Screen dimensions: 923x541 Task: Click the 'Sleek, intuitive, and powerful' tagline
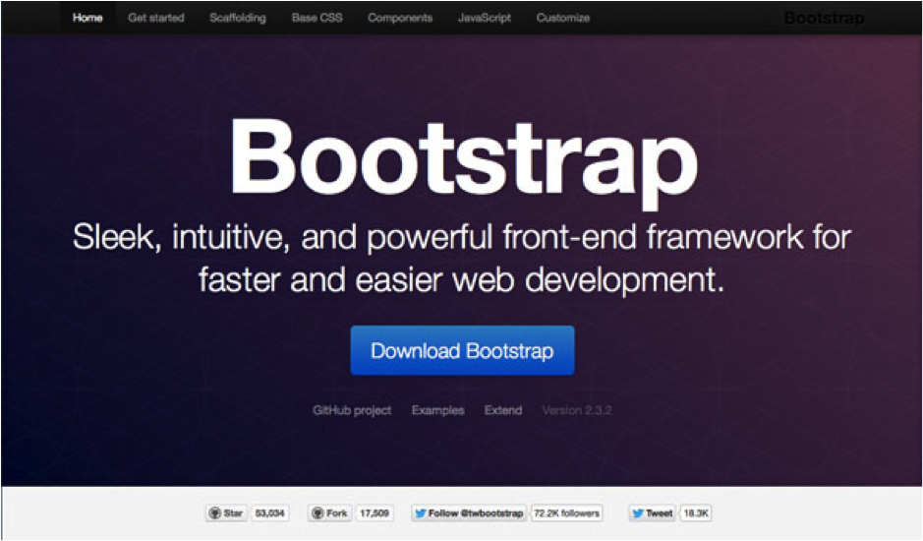(x=462, y=258)
